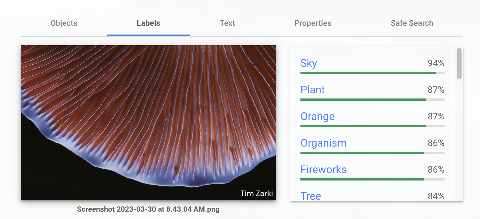Open the Properties tab
Image resolution: width=480 pixels, height=219 pixels.
[x=313, y=23]
